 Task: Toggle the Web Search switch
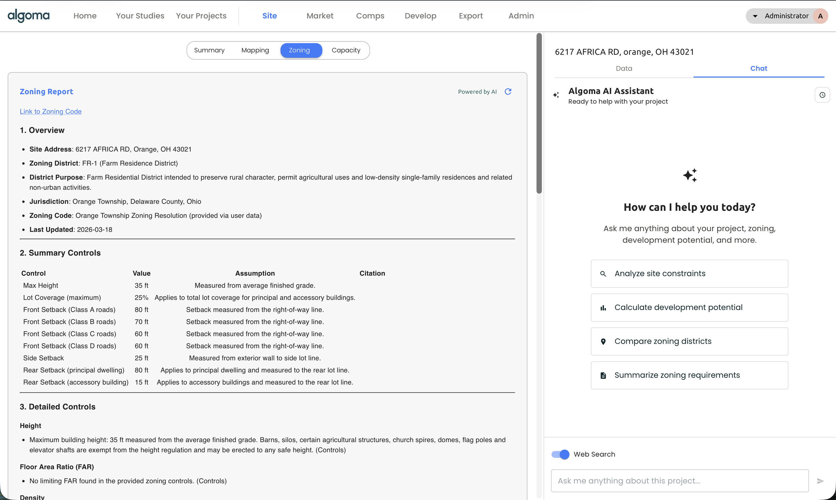(x=560, y=454)
